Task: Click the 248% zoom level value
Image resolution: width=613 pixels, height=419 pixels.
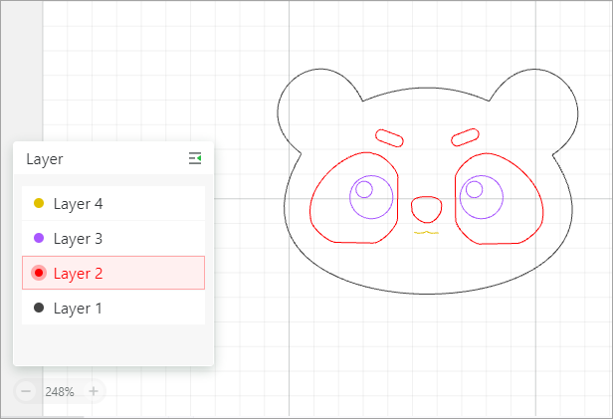Action: (60, 392)
